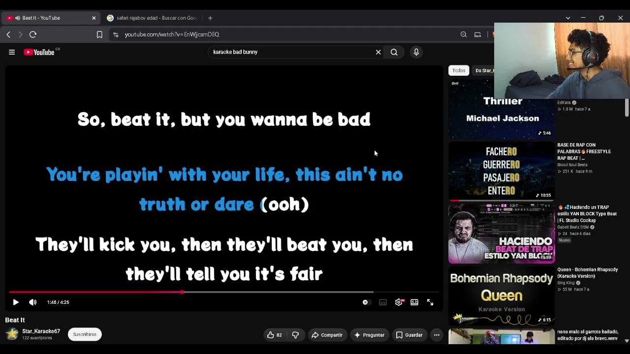Go back with the browser back arrow

tap(8, 34)
